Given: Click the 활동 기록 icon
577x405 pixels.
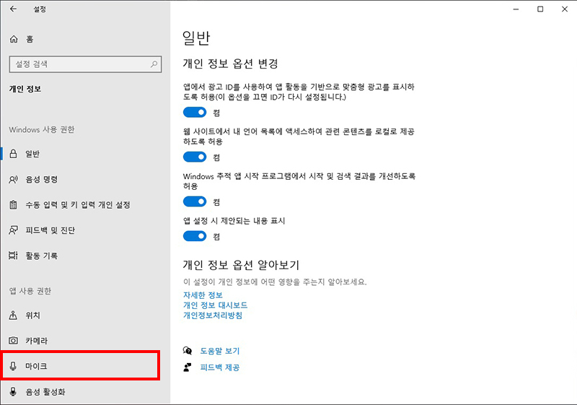Looking at the screenshot, I should pyautogui.click(x=13, y=256).
